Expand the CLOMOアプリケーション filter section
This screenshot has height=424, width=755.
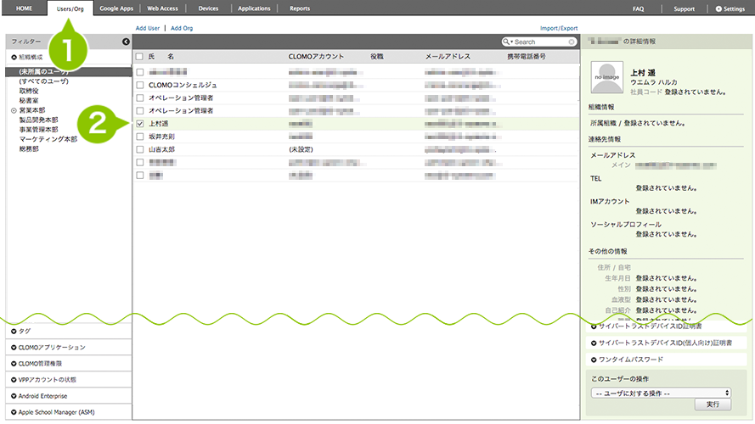click(x=14, y=348)
